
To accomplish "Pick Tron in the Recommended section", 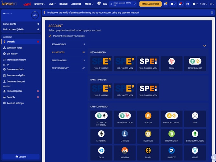I will (172, 63).
